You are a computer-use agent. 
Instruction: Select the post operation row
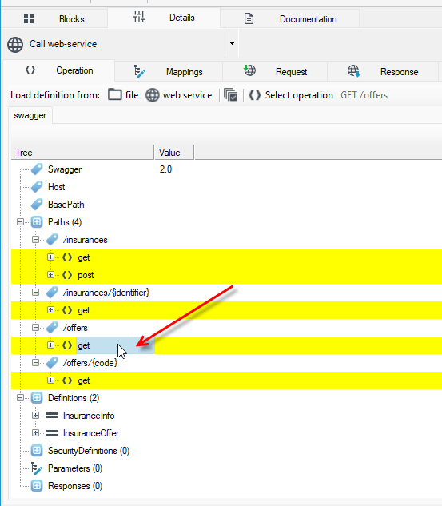click(x=86, y=275)
